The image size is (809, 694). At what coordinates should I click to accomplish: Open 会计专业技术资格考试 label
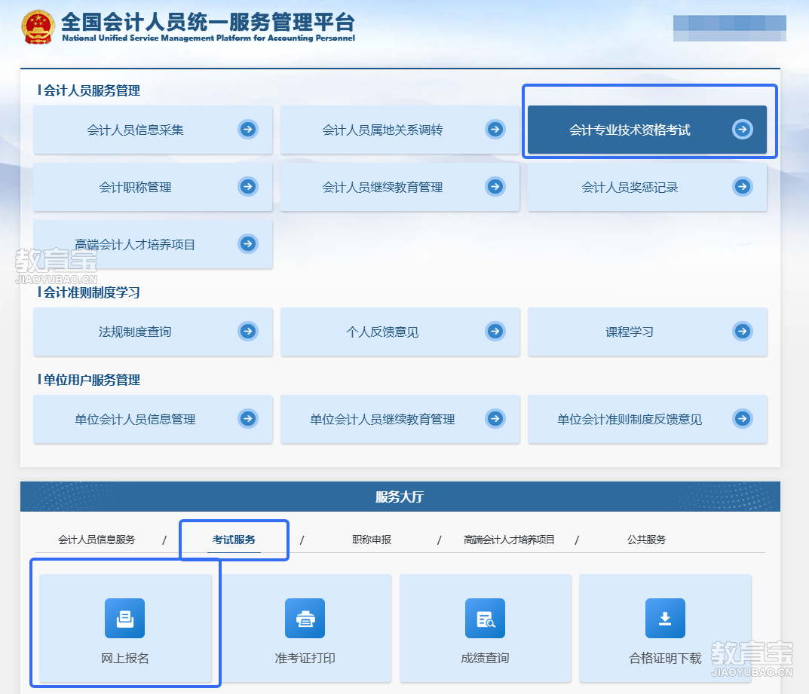(630, 130)
